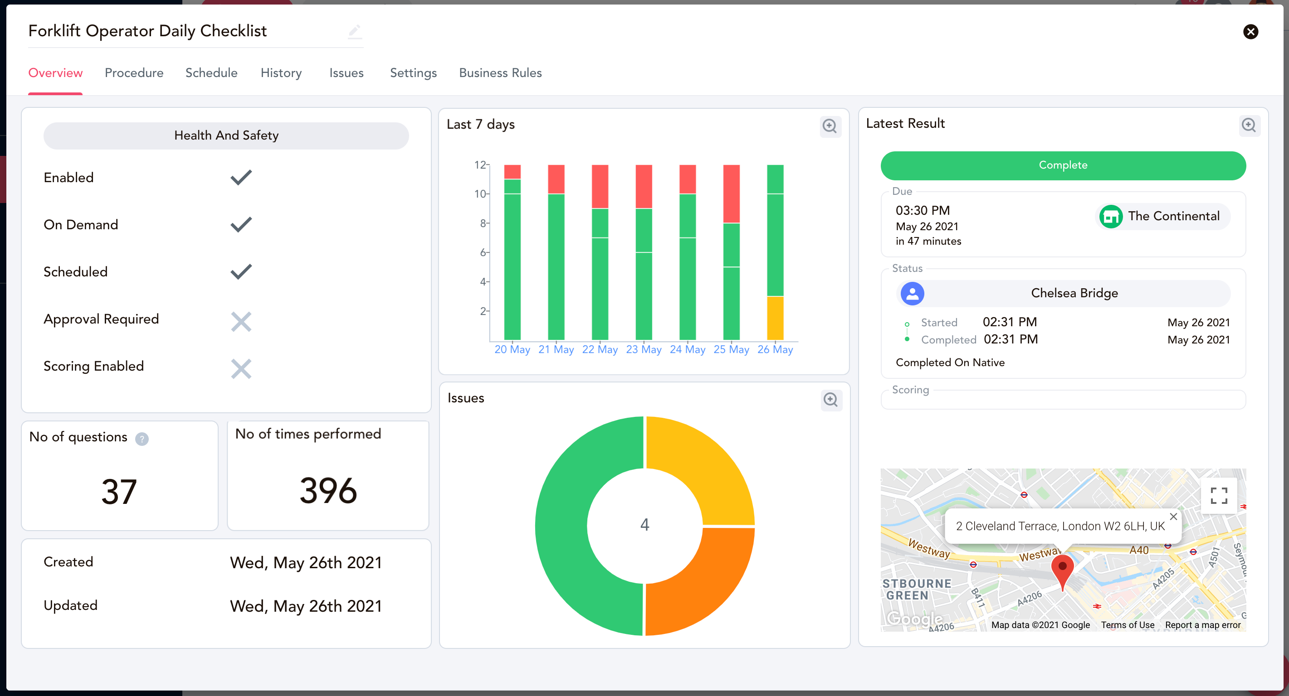Click the On Demand checkmark
This screenshot has width=1289, height=696.
(x=241, y=224)
